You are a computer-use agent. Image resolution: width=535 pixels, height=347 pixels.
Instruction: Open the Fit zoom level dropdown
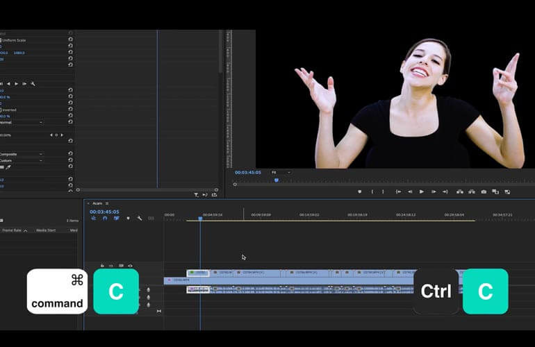pos(281,173)
